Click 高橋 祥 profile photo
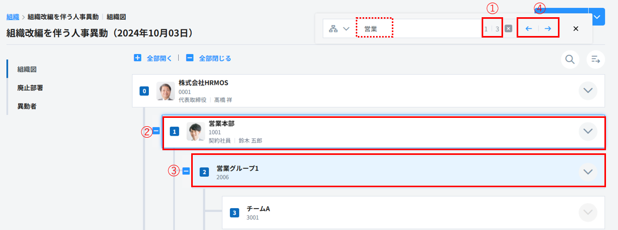 coord(166,91)
